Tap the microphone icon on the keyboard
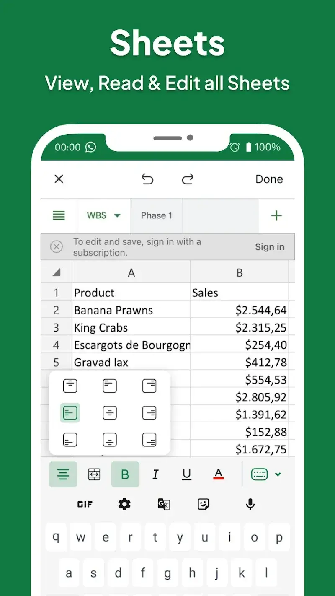 click(250, 504)
